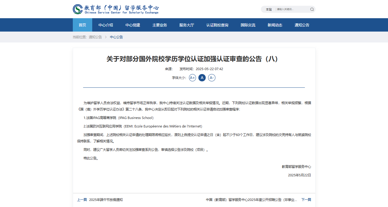Open previous article 2025年端午节放假通知

point(106,200)
